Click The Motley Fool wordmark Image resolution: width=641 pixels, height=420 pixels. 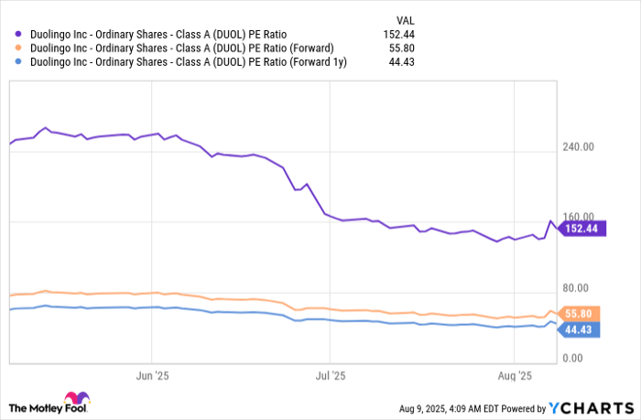pos(48,408)
